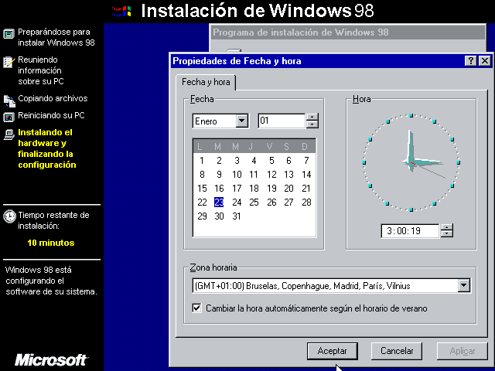Toggle automatic daylight saving time checkbox
Screen dimensions: 495x371
tap(196, 308)
